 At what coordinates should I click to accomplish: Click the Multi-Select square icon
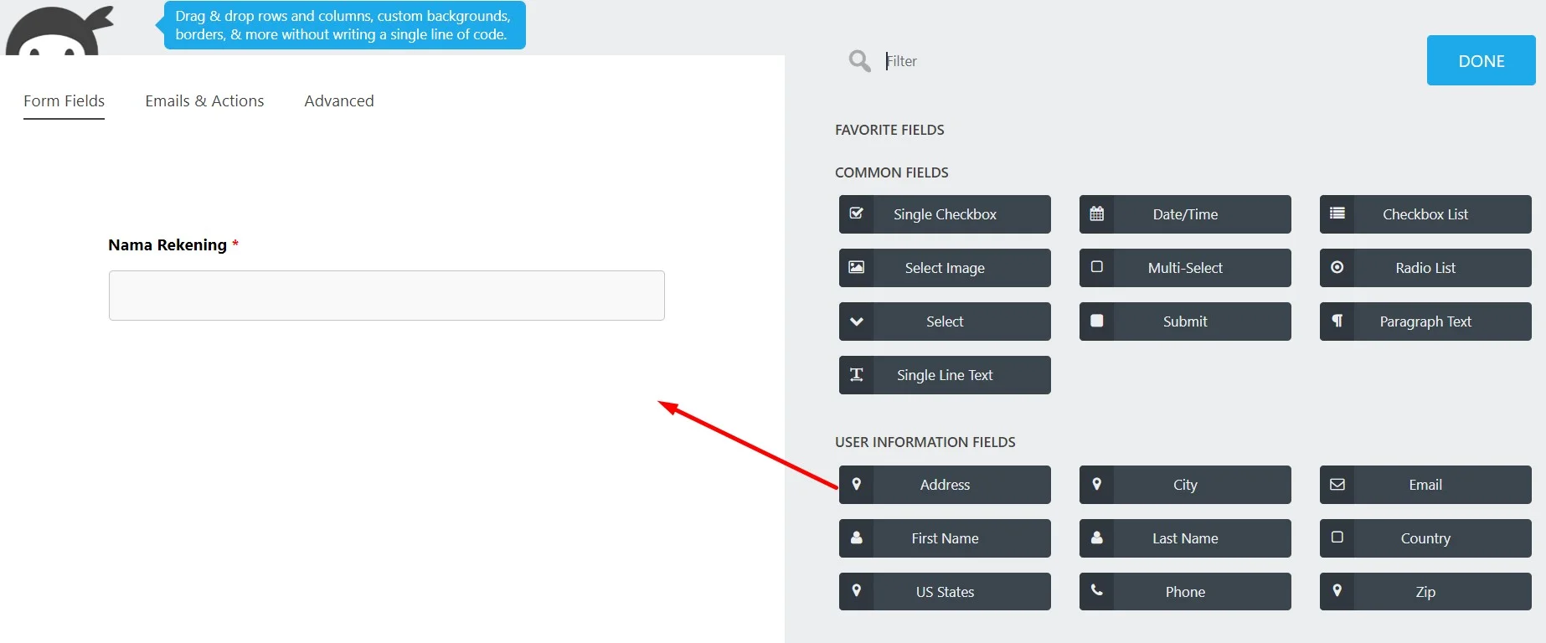click(x=1097, y=267)
